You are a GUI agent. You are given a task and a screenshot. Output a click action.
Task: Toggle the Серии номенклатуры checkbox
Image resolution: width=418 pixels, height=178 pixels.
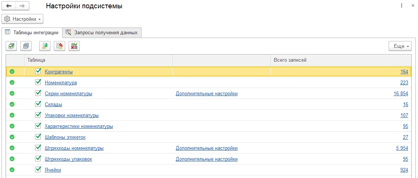[x=38, y=93]
